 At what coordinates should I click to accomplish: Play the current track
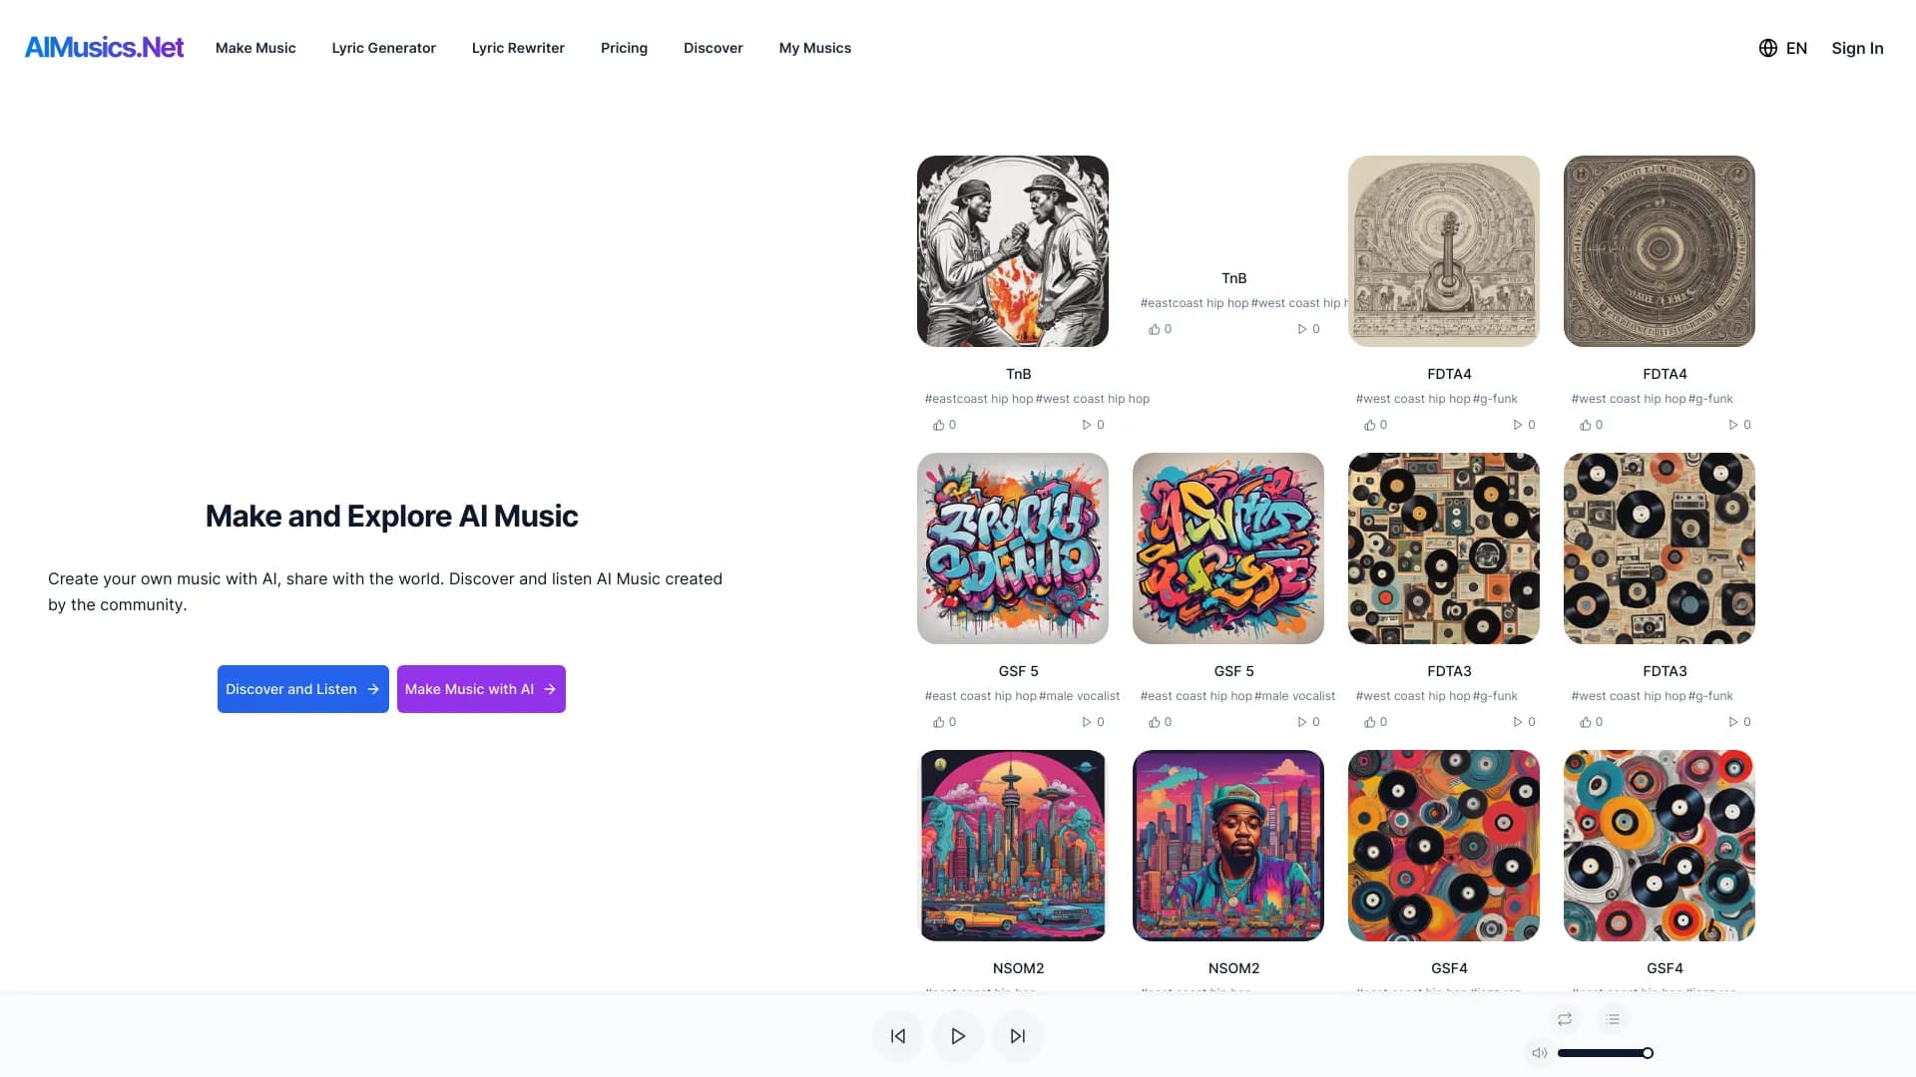pos(957,1035)
